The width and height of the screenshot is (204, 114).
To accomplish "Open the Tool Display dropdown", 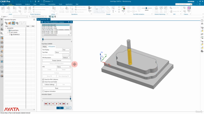I will pos(67,50).
